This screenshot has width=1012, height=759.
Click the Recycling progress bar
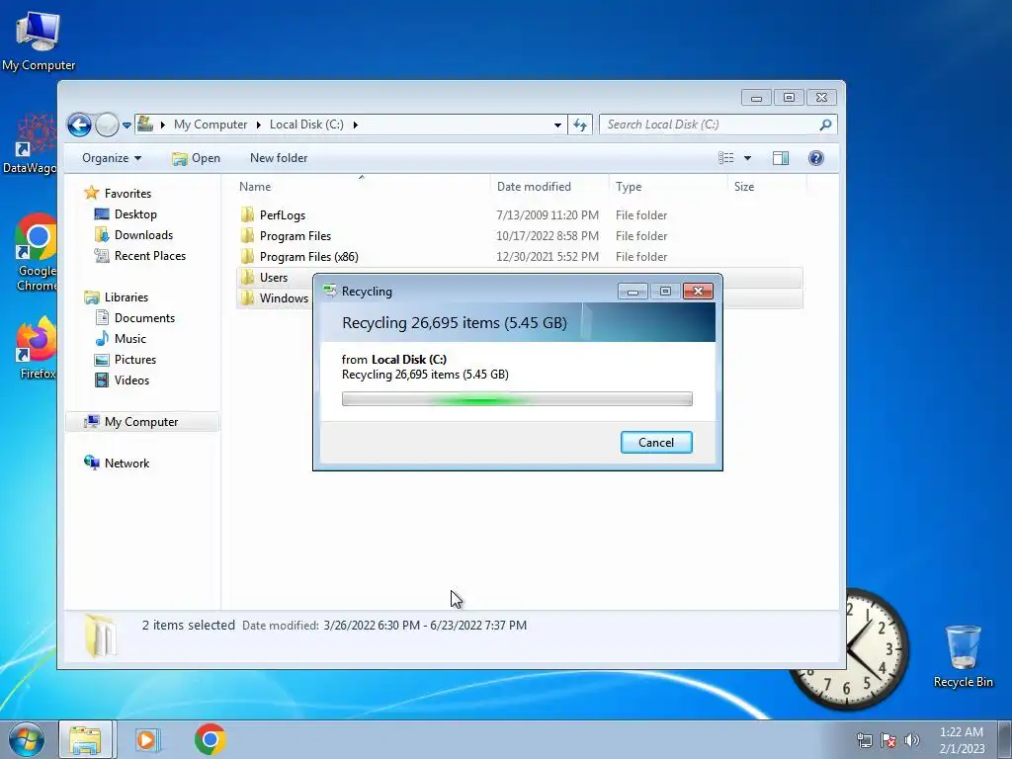click(517, 399)
